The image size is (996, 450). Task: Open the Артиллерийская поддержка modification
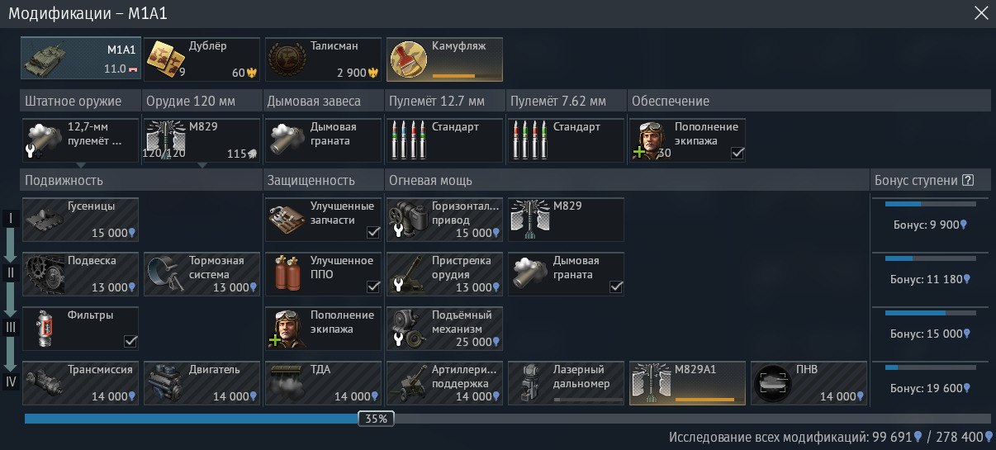coord(444,383)
